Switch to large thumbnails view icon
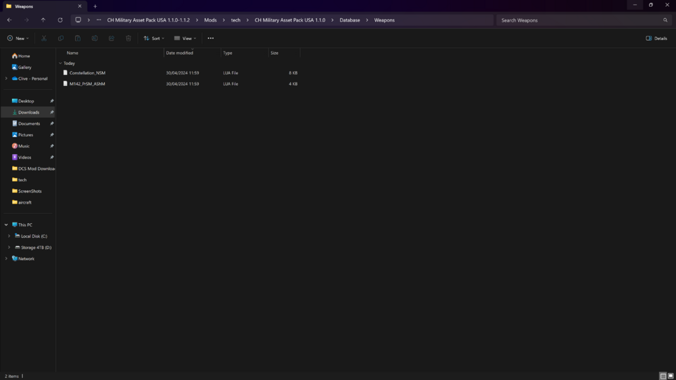 pos(671,376)
